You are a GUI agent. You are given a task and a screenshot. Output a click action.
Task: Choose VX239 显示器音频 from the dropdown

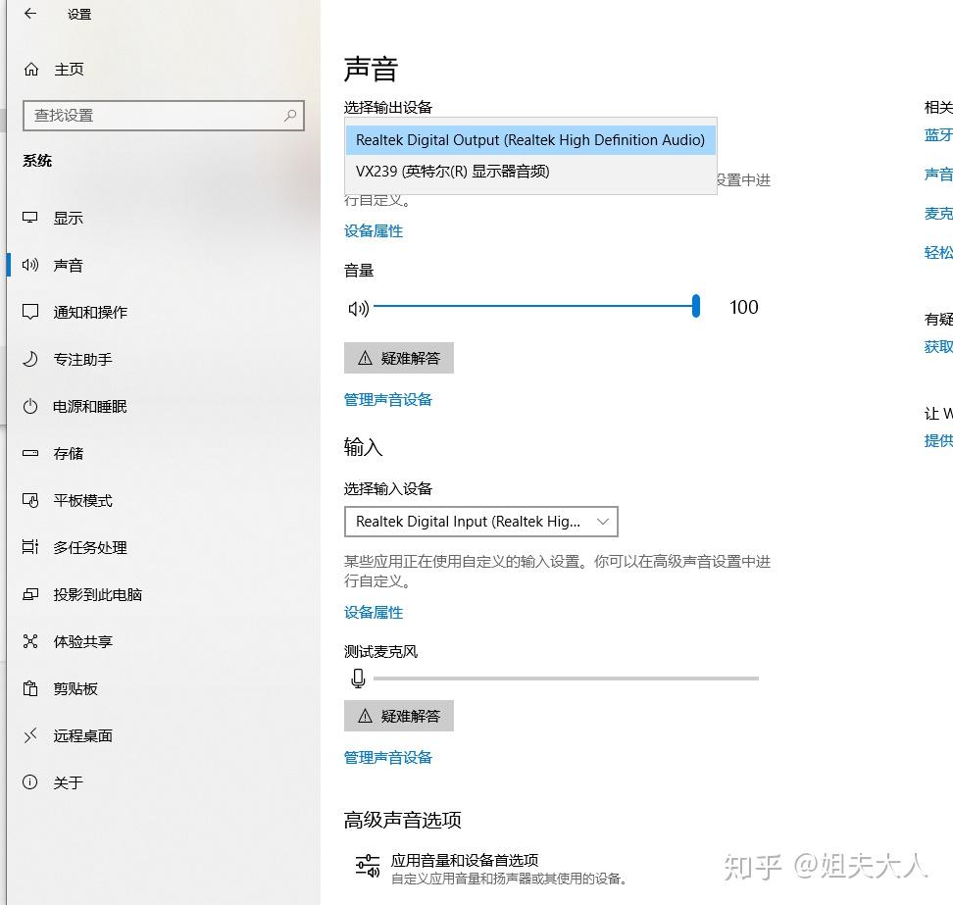[529, 171]
